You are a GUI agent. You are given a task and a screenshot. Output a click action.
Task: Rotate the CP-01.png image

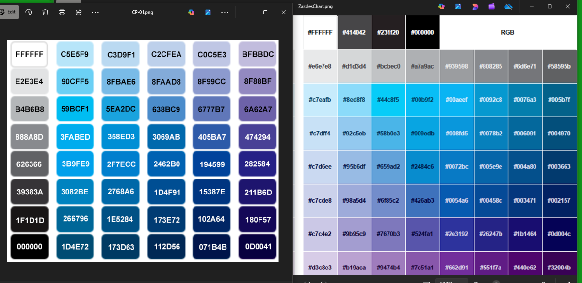28,12
